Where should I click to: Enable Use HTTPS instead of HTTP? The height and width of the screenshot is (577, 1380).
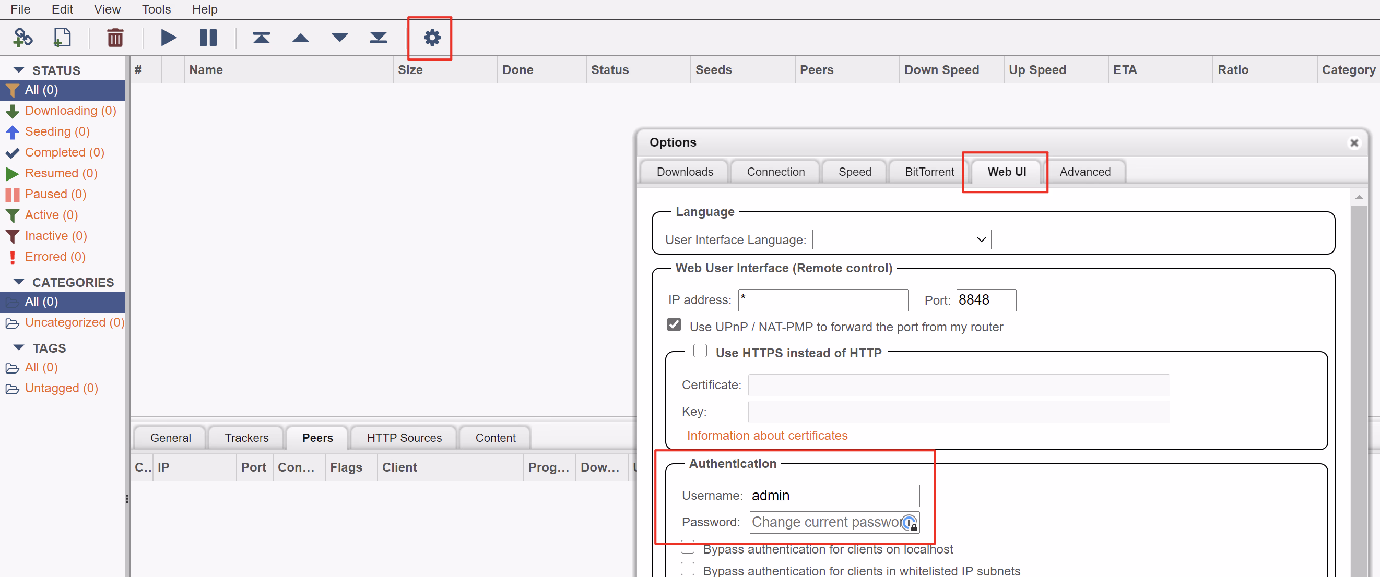(700, 351)
